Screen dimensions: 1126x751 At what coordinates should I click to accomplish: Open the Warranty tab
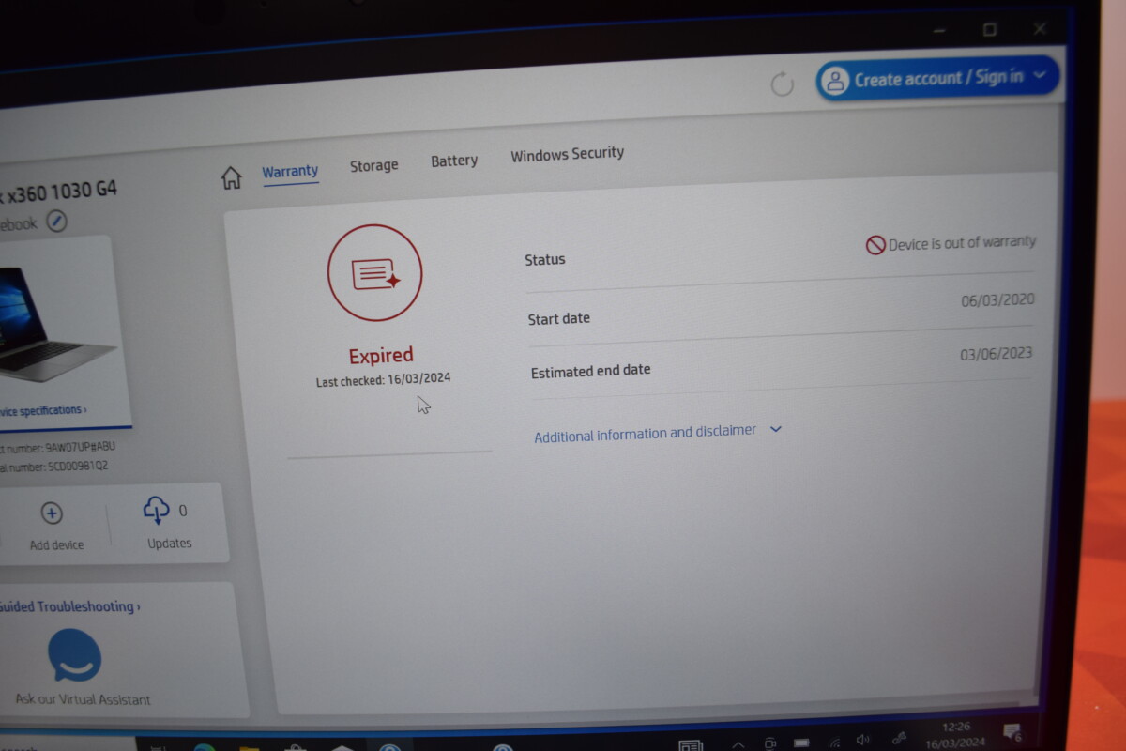(290, 171)
